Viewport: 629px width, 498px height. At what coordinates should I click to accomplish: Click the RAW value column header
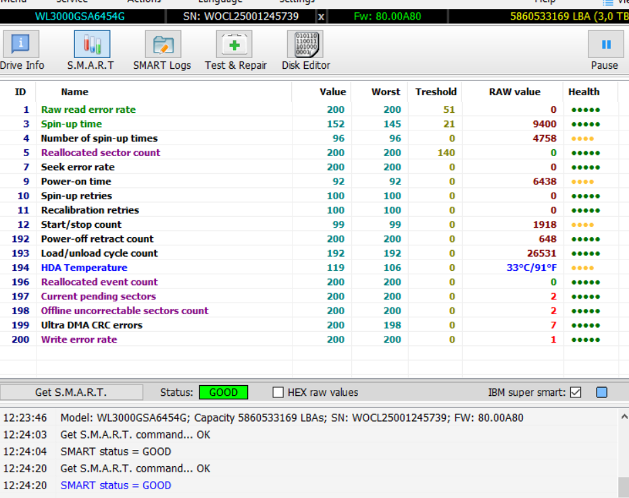click(514, 92)
